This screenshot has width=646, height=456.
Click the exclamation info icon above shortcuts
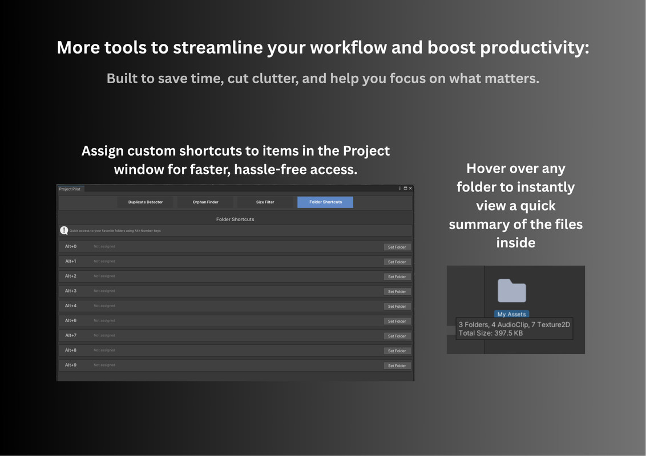[64, 230]
